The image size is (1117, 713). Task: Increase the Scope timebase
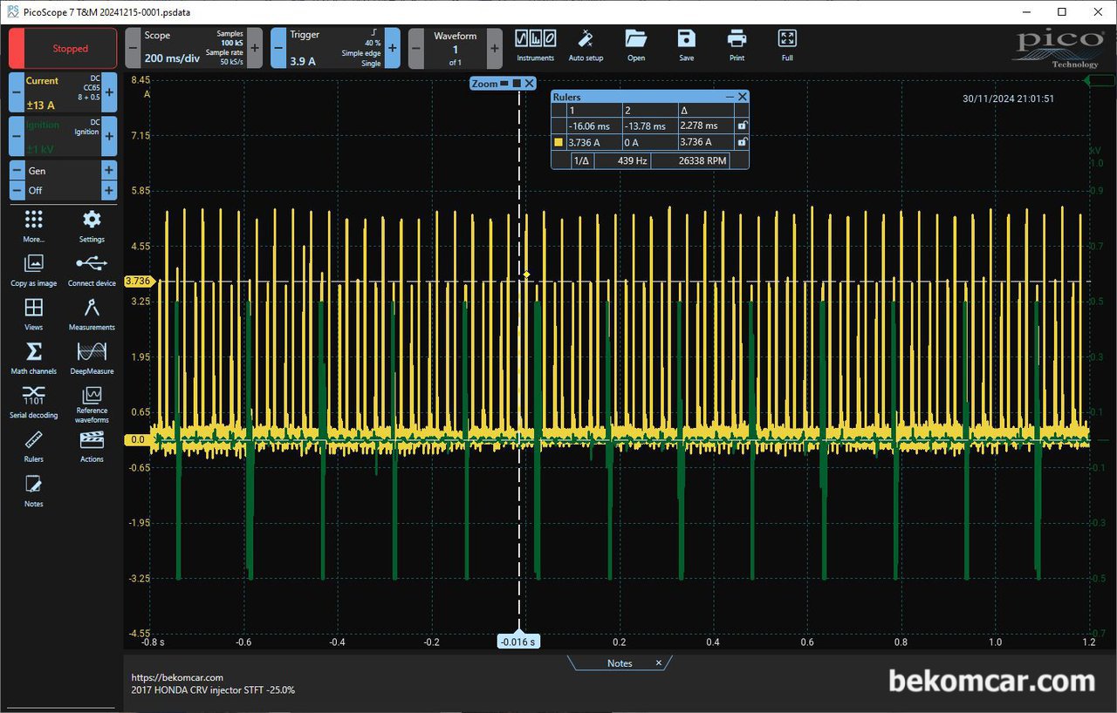[x=255, y=48]
